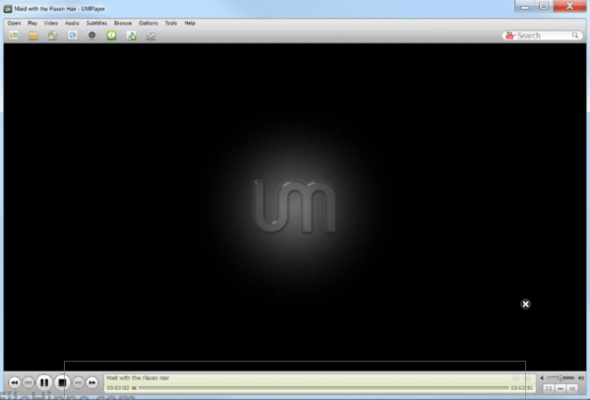590x400 pixels.
Task: Toggle the playlist button at bottom right
Action: (x=572, y=388)
